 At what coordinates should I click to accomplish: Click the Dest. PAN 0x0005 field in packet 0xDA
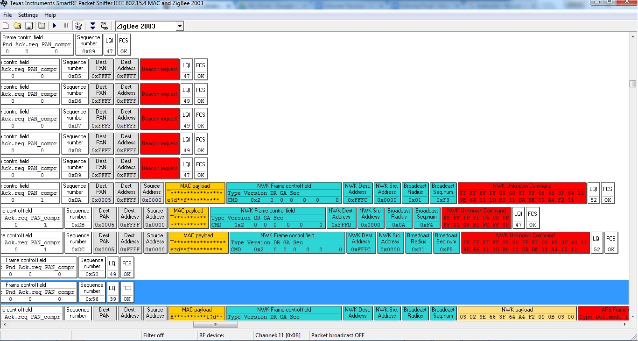(x=101, y=193)
